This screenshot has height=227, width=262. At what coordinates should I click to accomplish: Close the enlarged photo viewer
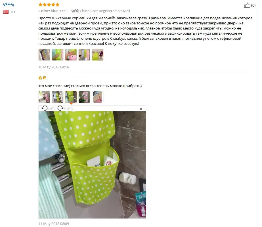141,109
